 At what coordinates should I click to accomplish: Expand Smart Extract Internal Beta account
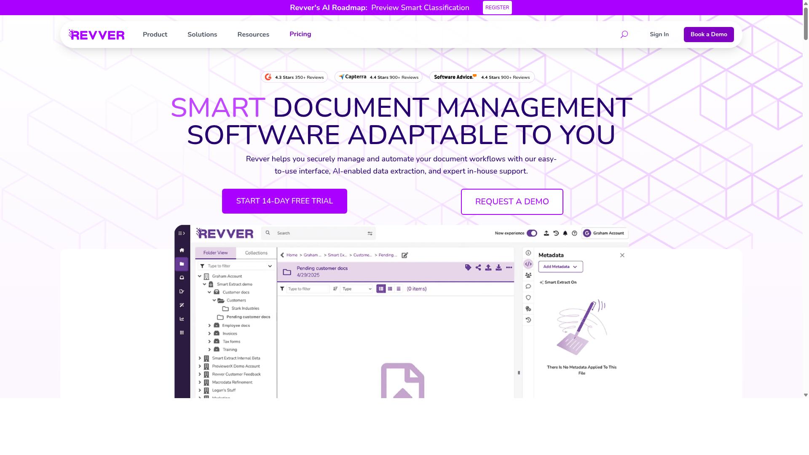coord(200,359)
